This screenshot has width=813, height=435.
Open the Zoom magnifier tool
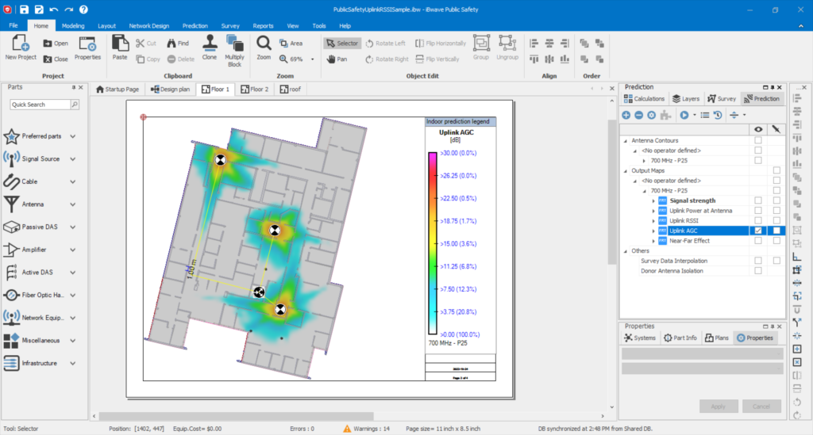point(264,44)
